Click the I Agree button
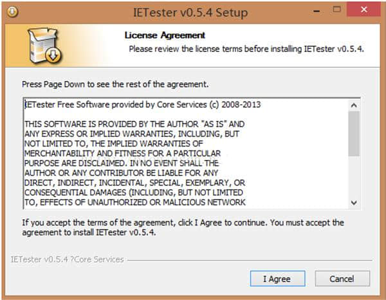This screenshot has height=300, width=386. click(x=276, y=279)
